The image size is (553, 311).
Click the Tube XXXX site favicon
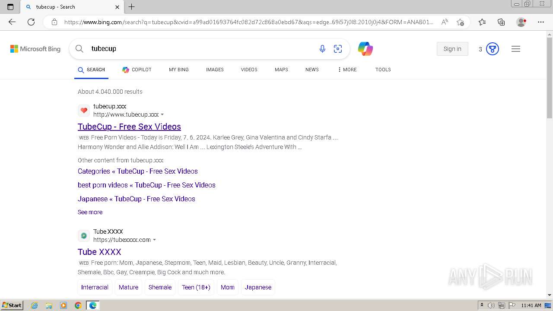[x=84, y=236]
